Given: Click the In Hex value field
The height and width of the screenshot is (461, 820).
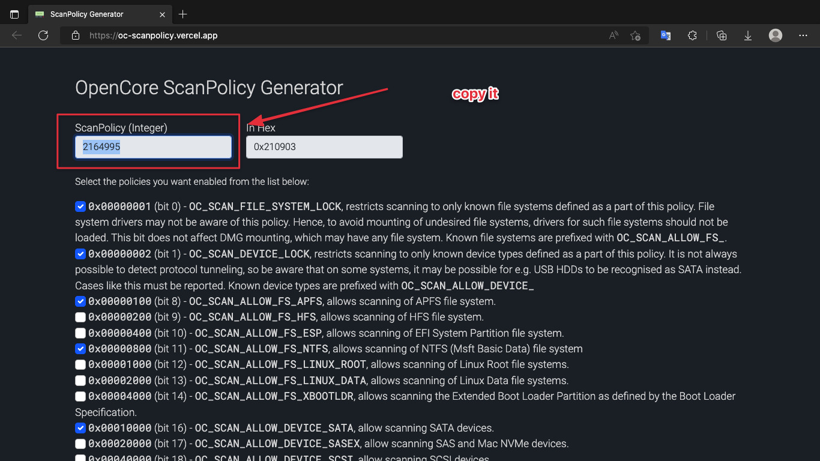Looking at the screenshot, I should (x=324, y=147).
